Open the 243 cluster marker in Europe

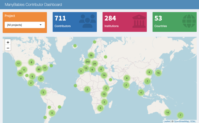coord(88,62)
